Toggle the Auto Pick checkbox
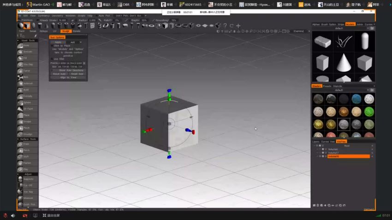The image size is (392, 220). (97, 16)
